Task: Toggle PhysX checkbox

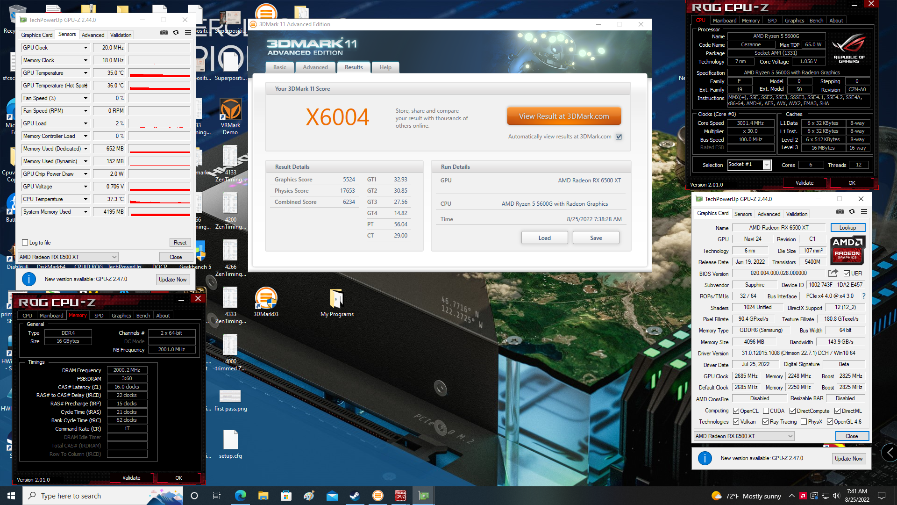Action: 804,422
